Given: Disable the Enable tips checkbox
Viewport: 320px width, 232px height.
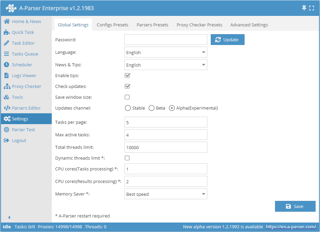Looking at the screenshot, I should pos(127,75).
